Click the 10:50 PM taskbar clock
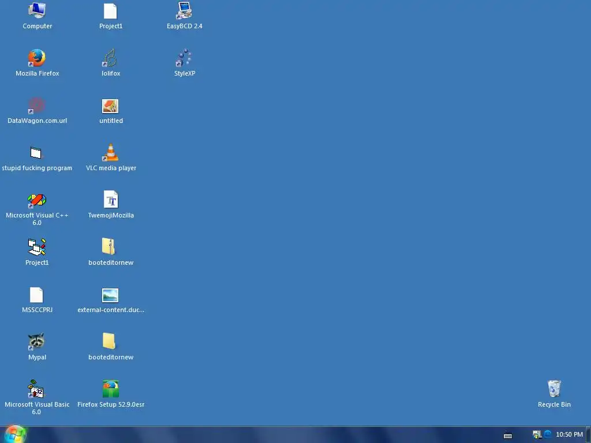The height and width of the screenshot is (443, 591). click(569, 434)
